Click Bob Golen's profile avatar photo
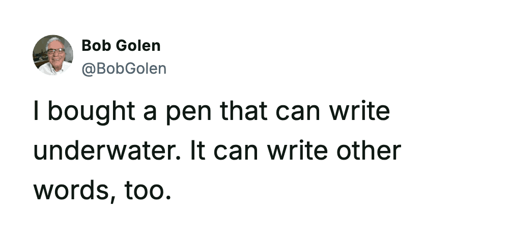Screen dimensions: 509x244 click(52, 55)
